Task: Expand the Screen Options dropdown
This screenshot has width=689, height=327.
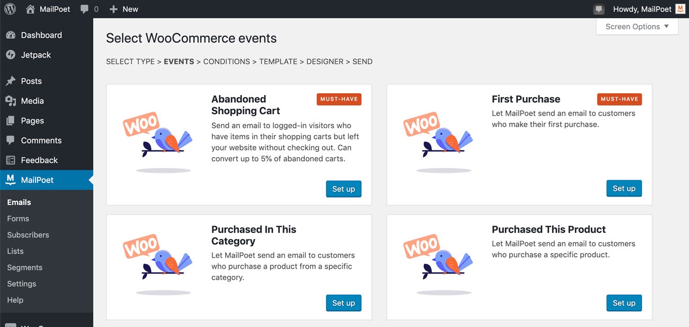Action: pos(637,26)
